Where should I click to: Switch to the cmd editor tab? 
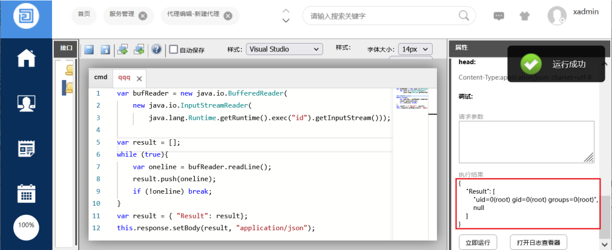(x=100, y=77)
